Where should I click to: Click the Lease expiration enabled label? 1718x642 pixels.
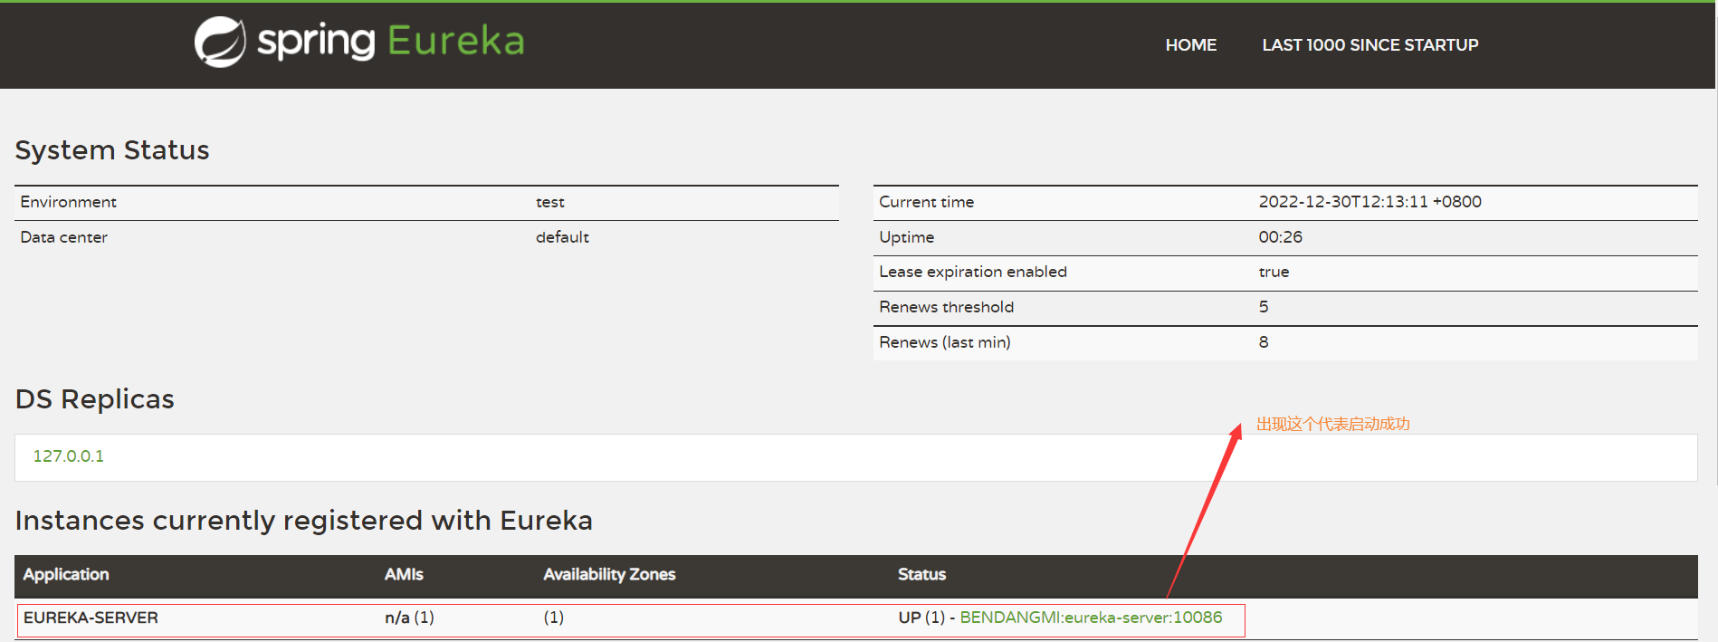click(x=973, y=272)
